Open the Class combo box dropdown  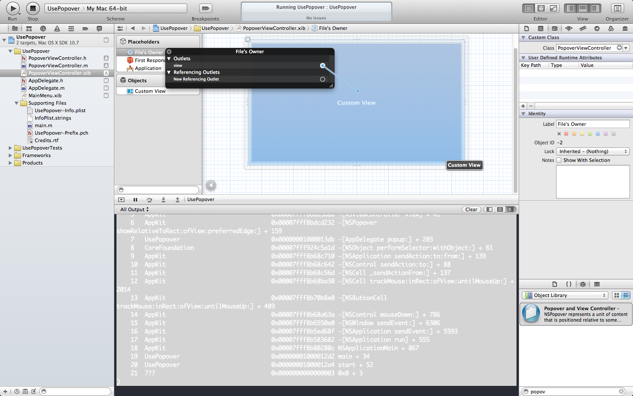(x=626, y=48)
